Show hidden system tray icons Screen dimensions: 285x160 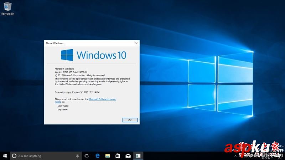click(x=235, y=156)
